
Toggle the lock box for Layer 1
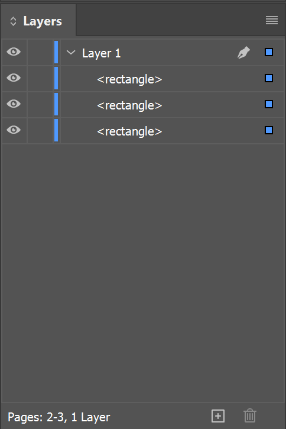(40, 52)
